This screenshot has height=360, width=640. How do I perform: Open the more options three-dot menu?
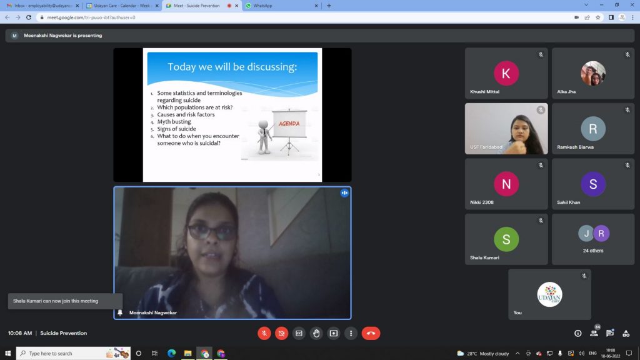click(351, 333)
